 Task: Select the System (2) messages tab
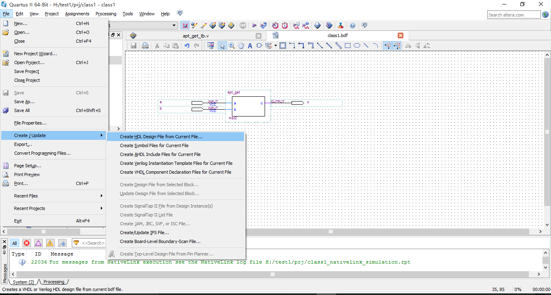coord(23,282)
